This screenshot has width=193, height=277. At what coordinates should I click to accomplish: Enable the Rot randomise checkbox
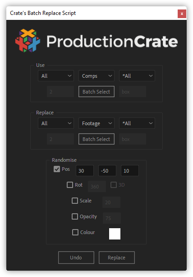(x=70, y=185)
